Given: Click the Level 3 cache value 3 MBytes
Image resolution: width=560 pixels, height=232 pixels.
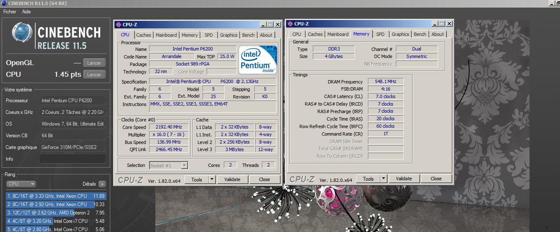Looking at the screenshot, I should 235,149.
